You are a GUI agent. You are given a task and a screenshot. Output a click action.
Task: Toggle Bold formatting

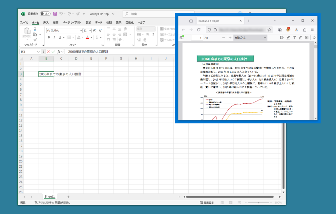[49, 37]
